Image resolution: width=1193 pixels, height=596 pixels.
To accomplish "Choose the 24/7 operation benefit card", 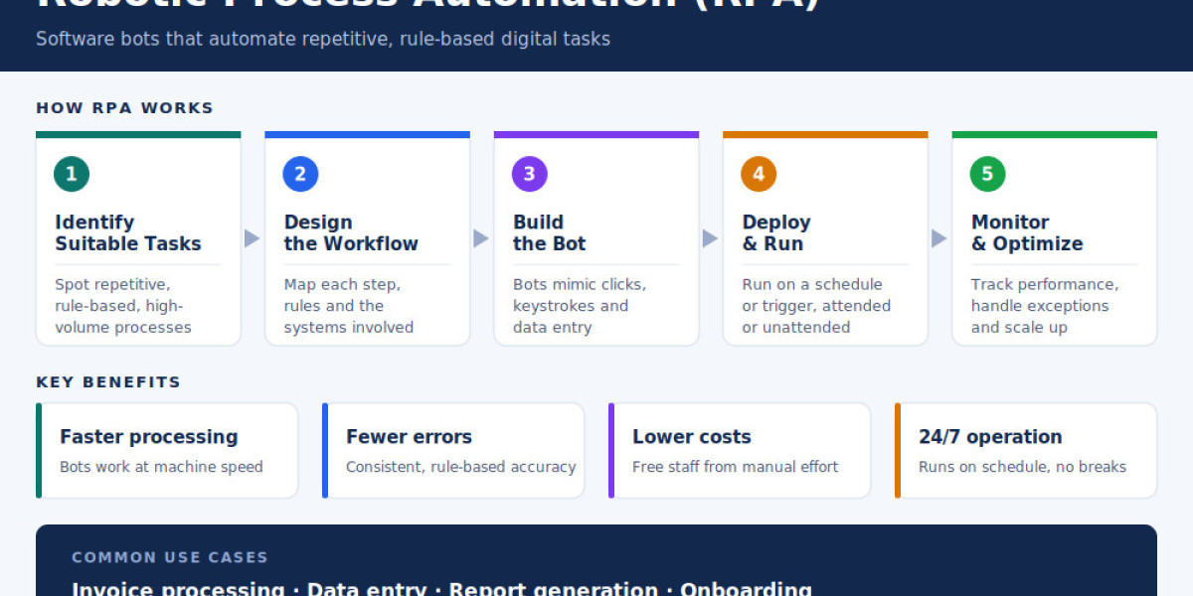I will point(1026,450).
